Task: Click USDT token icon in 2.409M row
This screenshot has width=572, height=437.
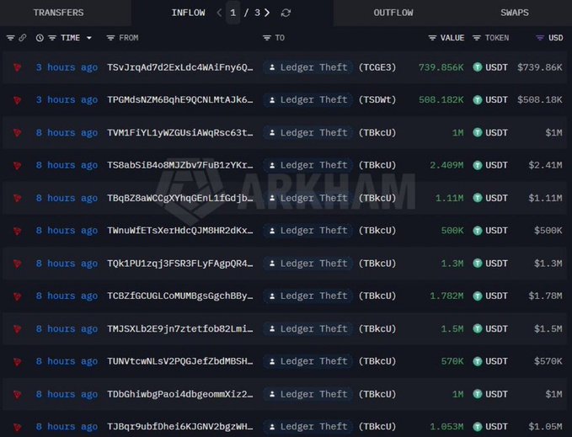Action: point(478,166)
